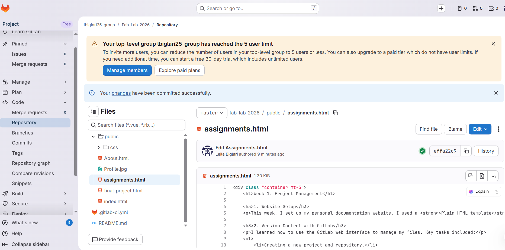Screen dimensions: 505x250
Task: Click Explore paid plans
Action: (179, 70)
